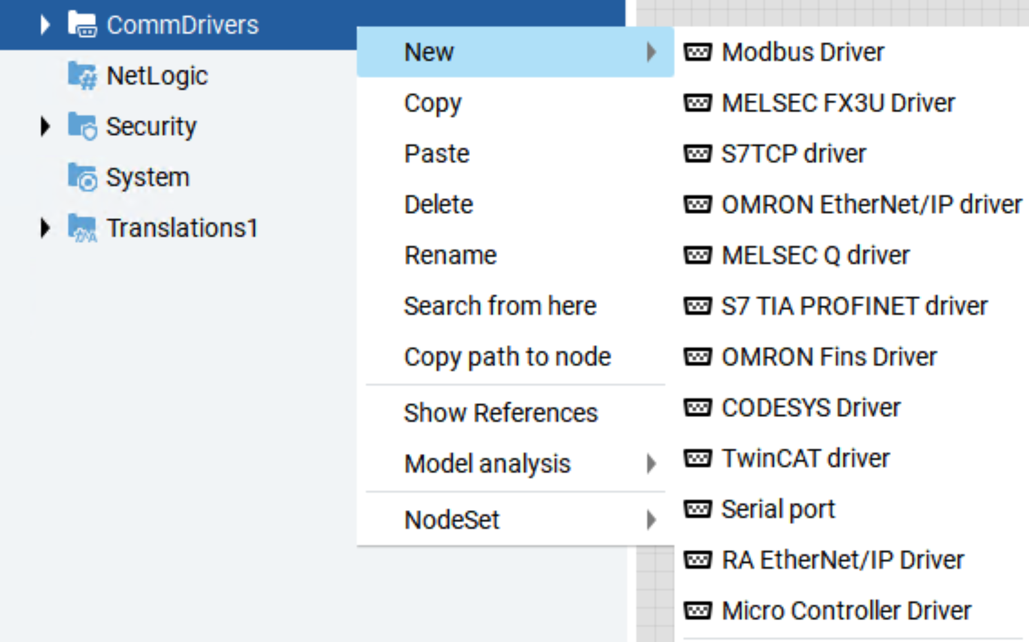Viewport: 1029px width, 642px height.
Task: Open the Model analysis submenu arrow
Action: coord(651,463)
